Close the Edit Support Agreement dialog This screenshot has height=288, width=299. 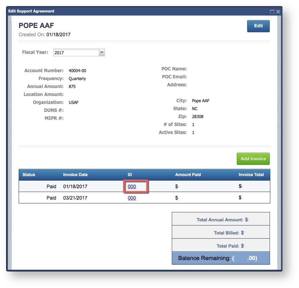pyautogui.click(x=278, y=11)
